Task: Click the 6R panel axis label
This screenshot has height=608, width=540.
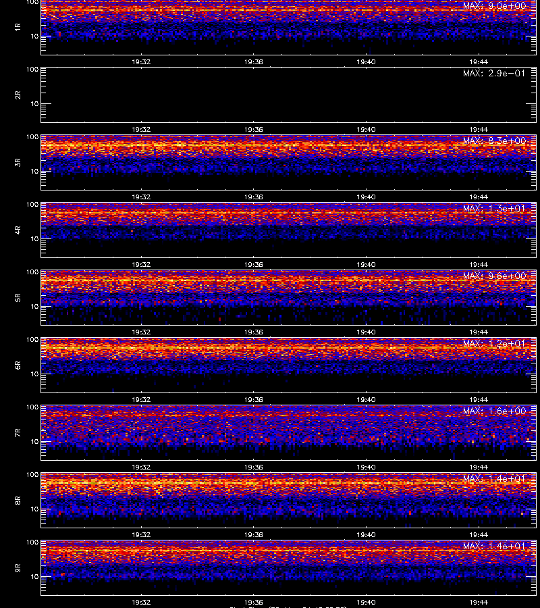Action: point(18,365)
